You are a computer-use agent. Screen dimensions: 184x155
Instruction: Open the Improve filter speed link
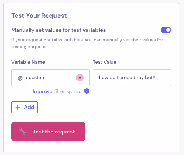tap(57, 91)
